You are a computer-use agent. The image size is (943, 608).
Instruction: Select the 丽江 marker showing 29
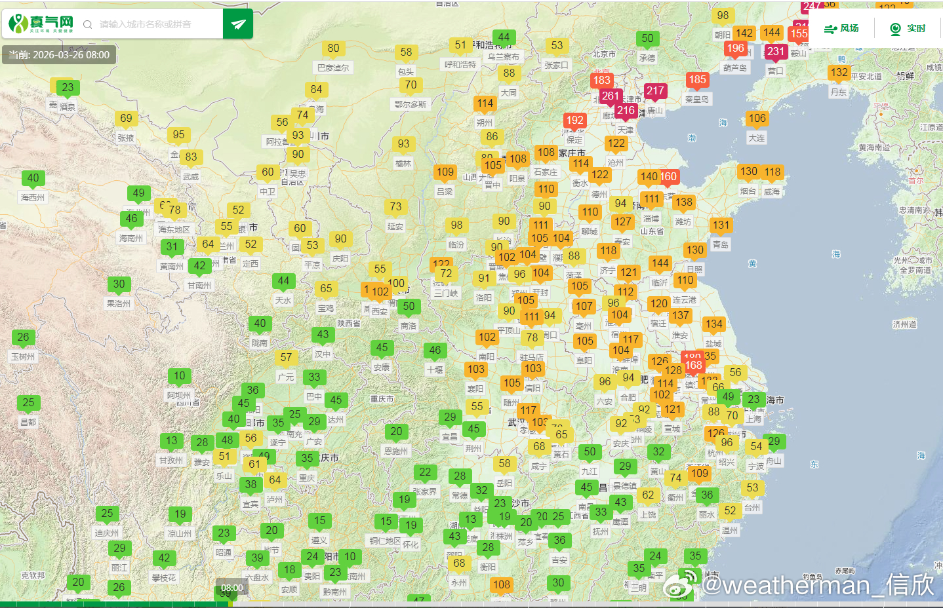pos(119,549)
